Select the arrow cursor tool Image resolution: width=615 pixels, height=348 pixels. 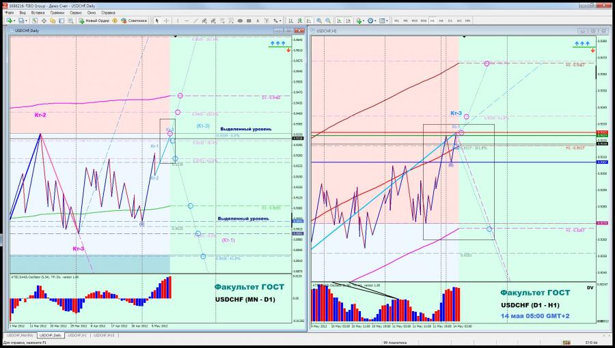coord(157,20)
